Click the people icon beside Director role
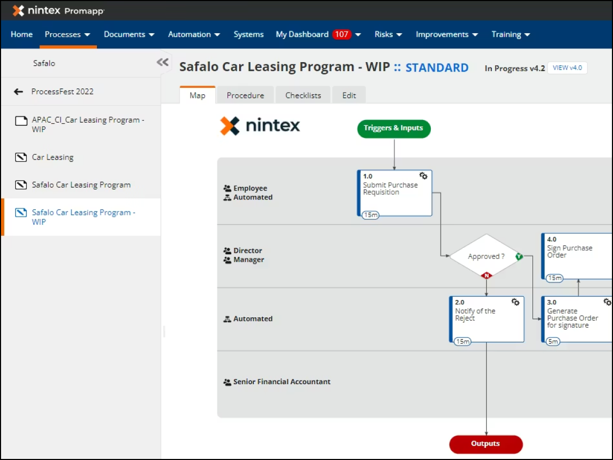This screenshot has width=613, height=460. pos(227,251)
